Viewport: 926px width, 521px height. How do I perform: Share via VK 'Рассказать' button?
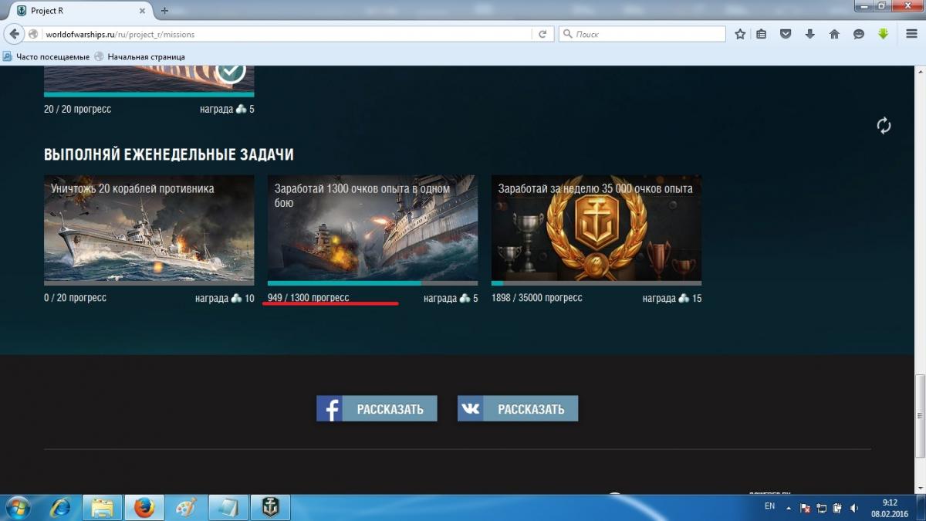pos(518,409)
